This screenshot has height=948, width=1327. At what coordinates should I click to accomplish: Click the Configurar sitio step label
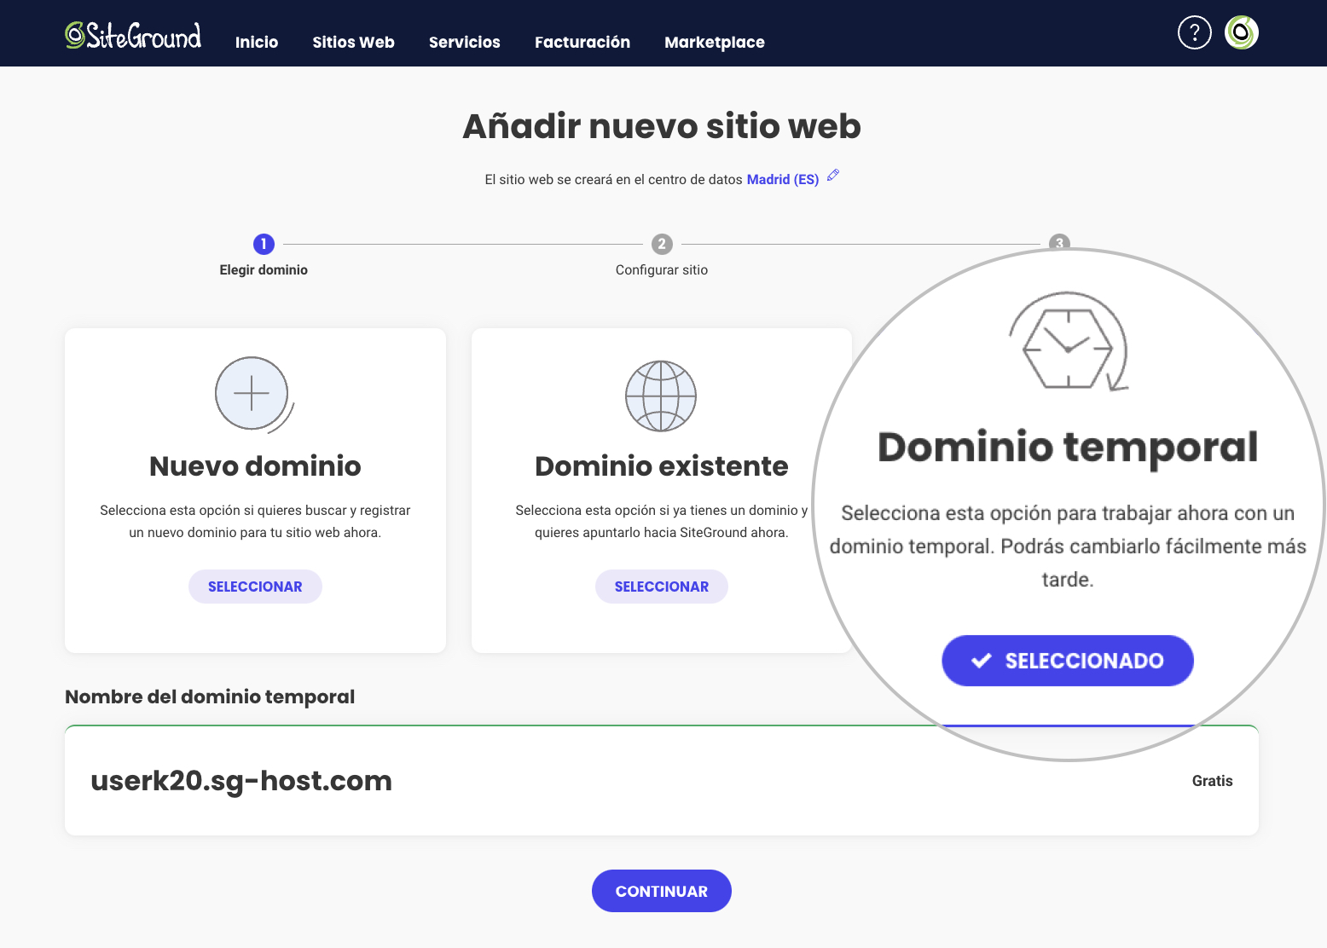(662, 269)
